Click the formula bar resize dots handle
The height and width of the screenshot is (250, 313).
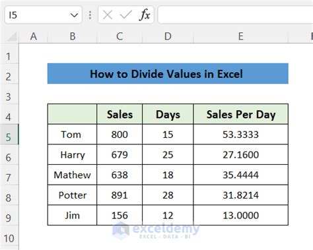pos(90,15)
